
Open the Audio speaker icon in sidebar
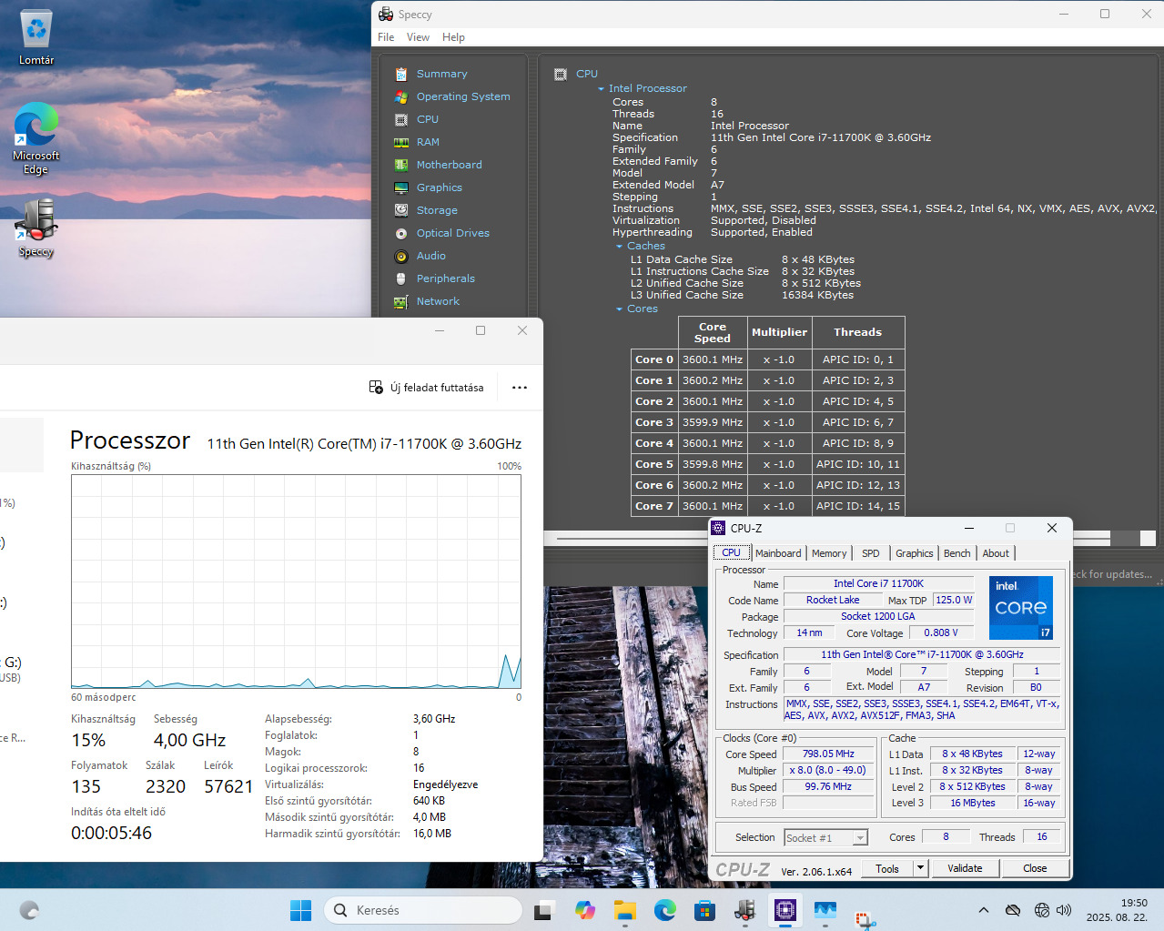(400, 256)
